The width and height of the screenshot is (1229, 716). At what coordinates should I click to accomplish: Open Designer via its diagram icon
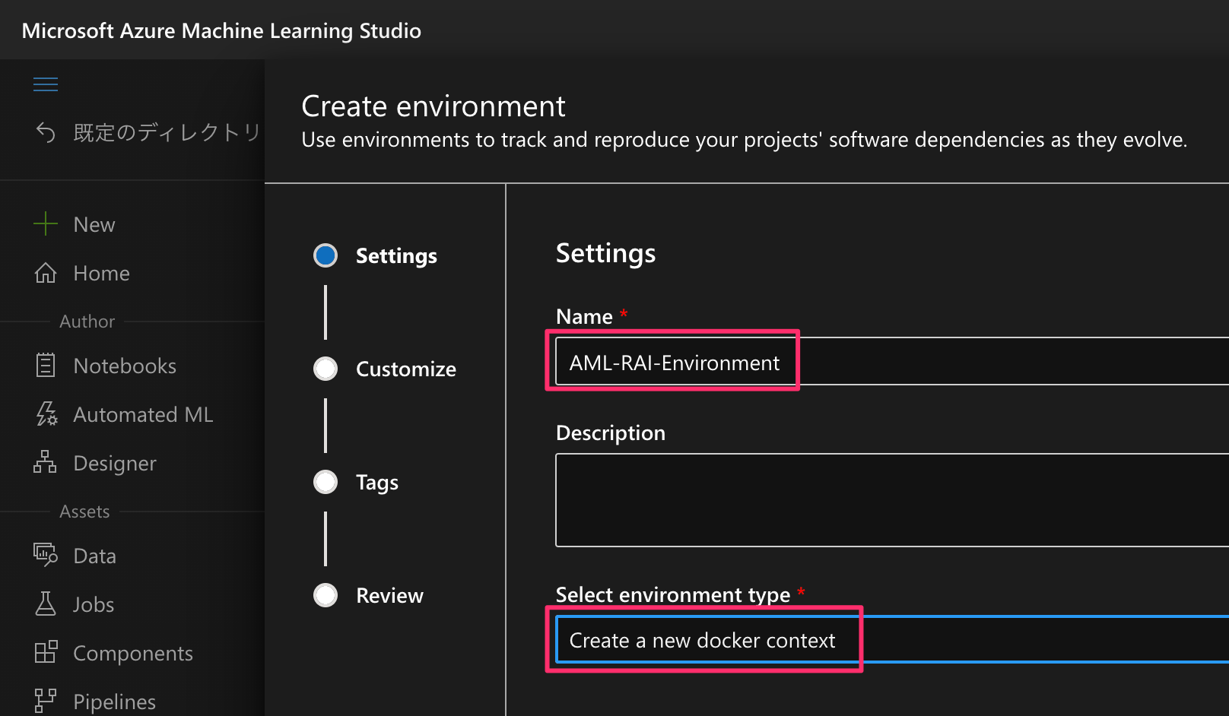(46, 462)
